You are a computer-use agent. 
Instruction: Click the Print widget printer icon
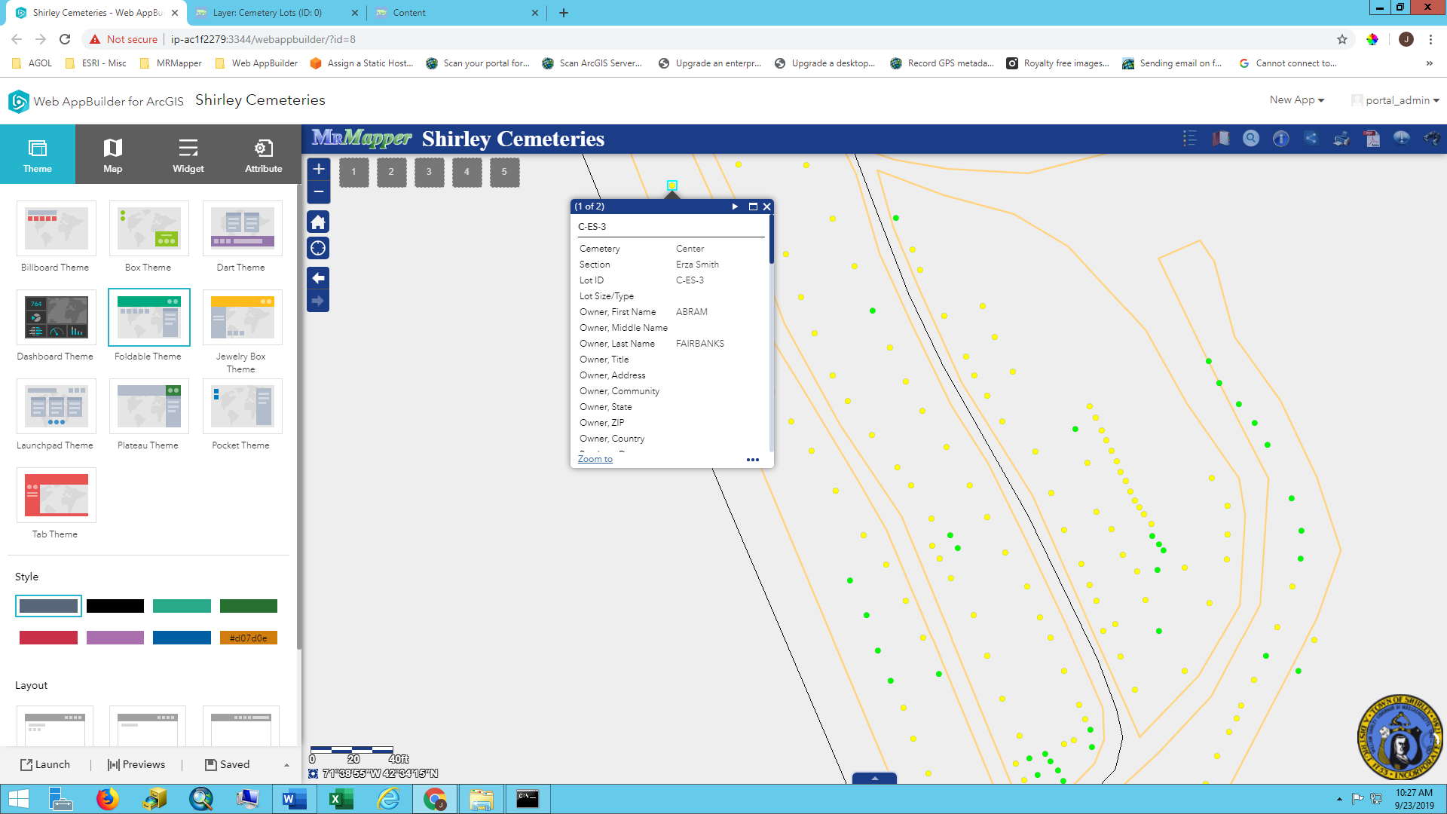[x=1341, y=139]
